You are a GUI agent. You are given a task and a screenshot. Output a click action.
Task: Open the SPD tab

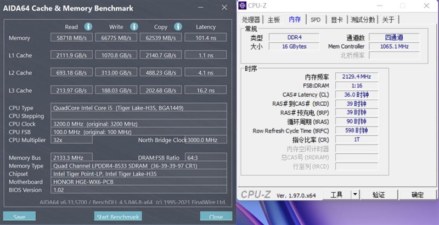(316, 20)
